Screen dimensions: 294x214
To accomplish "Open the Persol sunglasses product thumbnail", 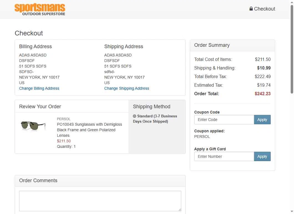I will (x=33, y=125).
